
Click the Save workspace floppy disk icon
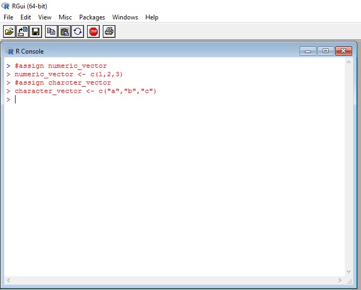click(36, 32)
